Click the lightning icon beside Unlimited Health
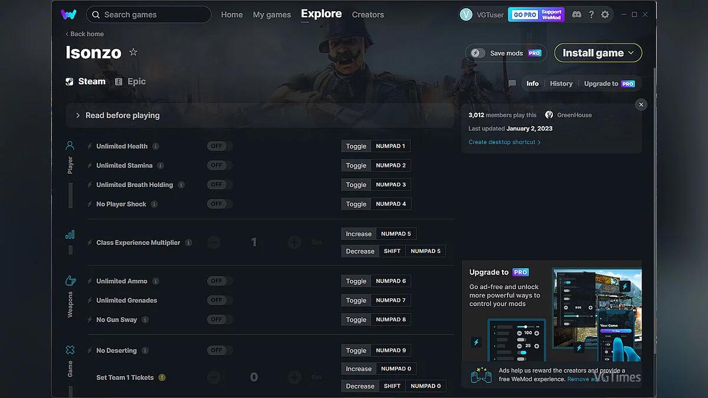Image resolution: width=708 pixels, height=398 pixels. (90, 146)
